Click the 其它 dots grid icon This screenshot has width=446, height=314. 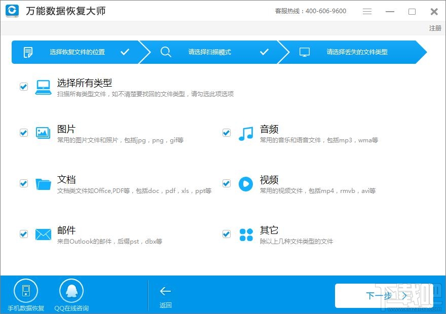(246, 234)
